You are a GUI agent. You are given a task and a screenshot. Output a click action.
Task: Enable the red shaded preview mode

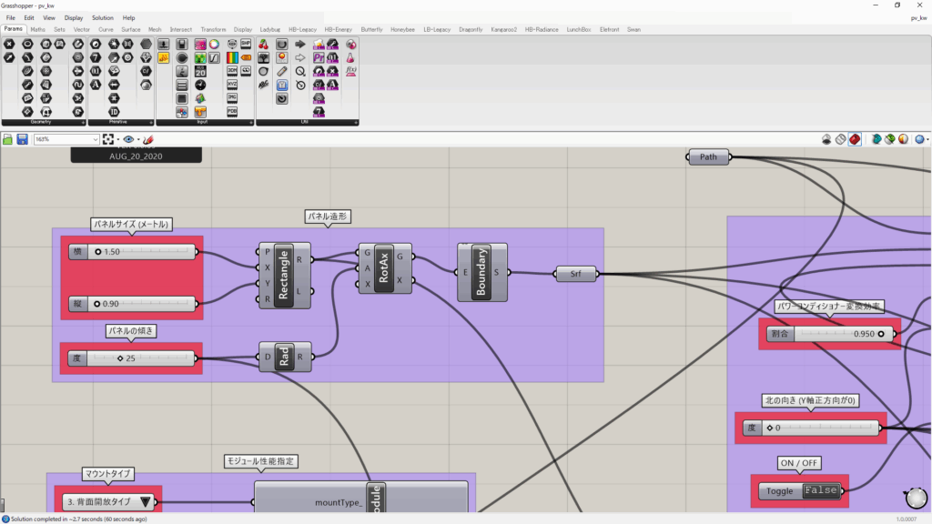[x=855, y=139]
